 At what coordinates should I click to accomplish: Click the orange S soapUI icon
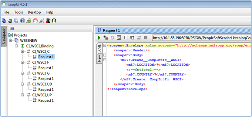35,21
